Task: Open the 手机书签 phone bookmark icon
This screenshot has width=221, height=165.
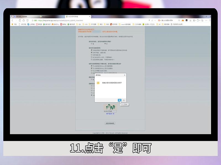Action: 22,24
